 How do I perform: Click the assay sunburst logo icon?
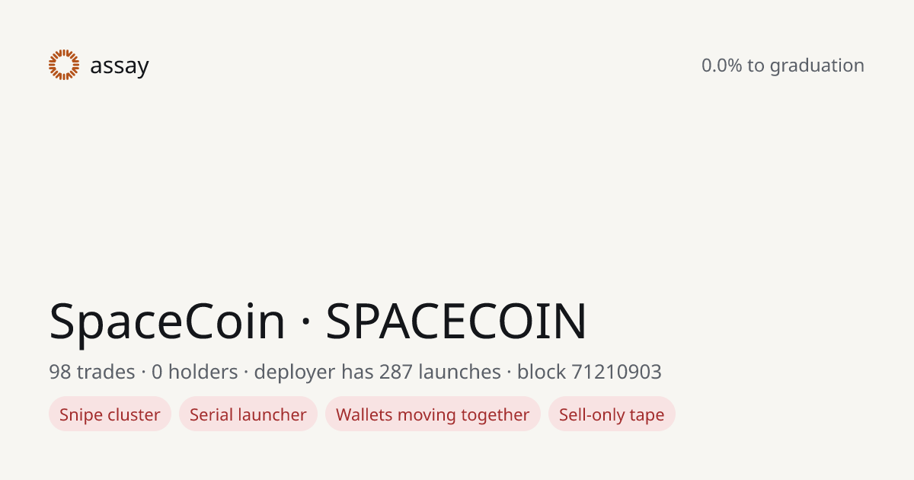(64, 65)
